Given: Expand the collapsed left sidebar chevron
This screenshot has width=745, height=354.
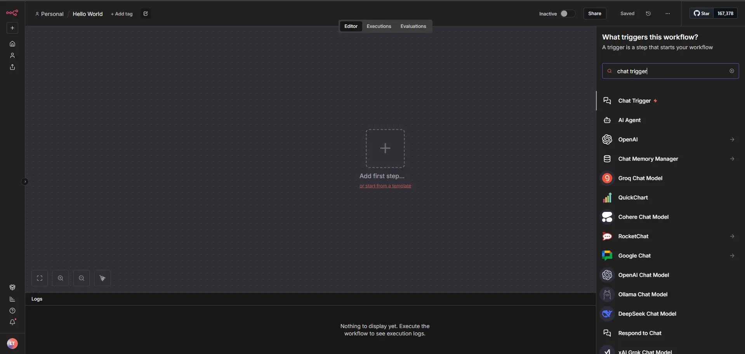Looking at the screenshot, I should point(25,182).
